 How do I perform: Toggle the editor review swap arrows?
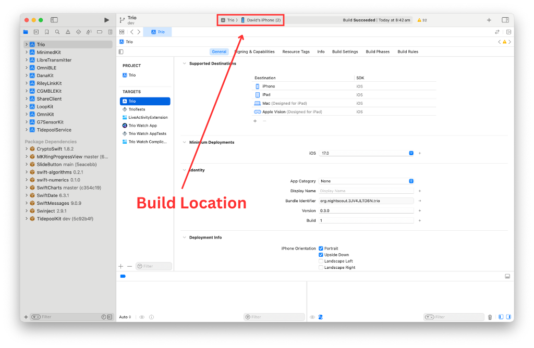coord(497,32)
